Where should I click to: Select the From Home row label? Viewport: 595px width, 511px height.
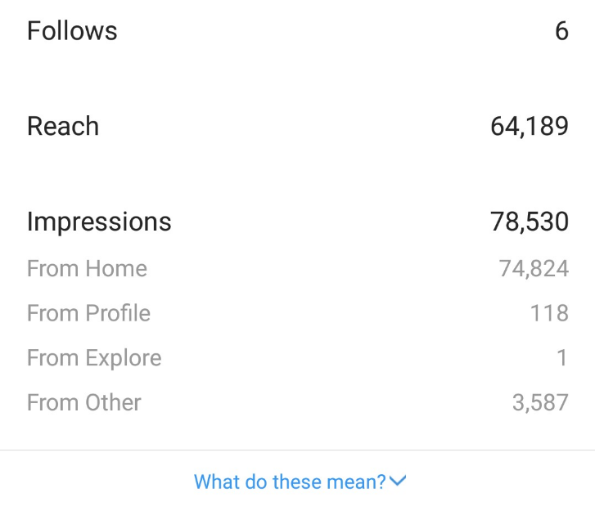tap(87, 268)
